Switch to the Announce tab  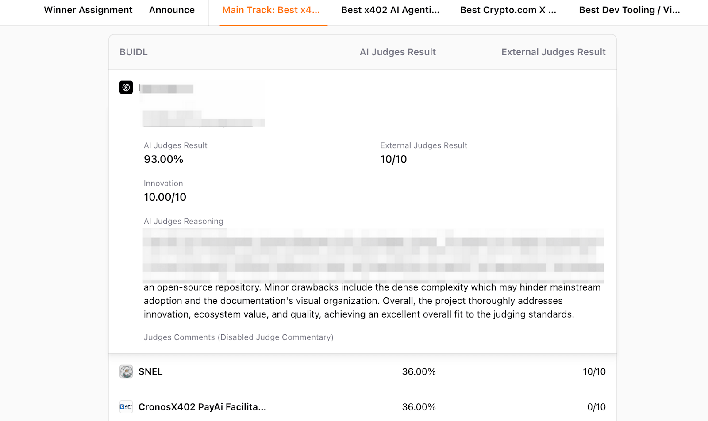tap(172, 10)
